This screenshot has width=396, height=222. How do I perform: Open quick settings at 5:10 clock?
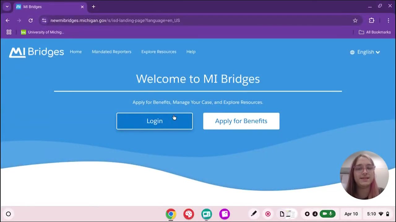[x=371, y=214]
